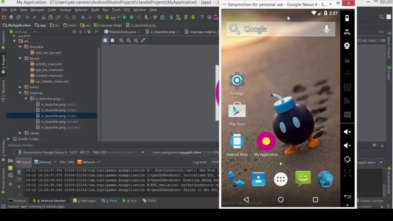Click the Open folder icon in main toolbar
Viewport: 393px width, 221px height.
[4, 17]
